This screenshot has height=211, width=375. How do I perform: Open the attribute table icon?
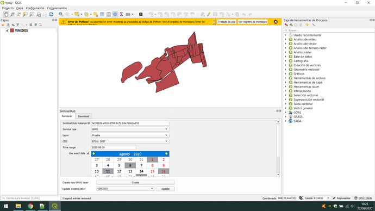(x=102, y=14)
